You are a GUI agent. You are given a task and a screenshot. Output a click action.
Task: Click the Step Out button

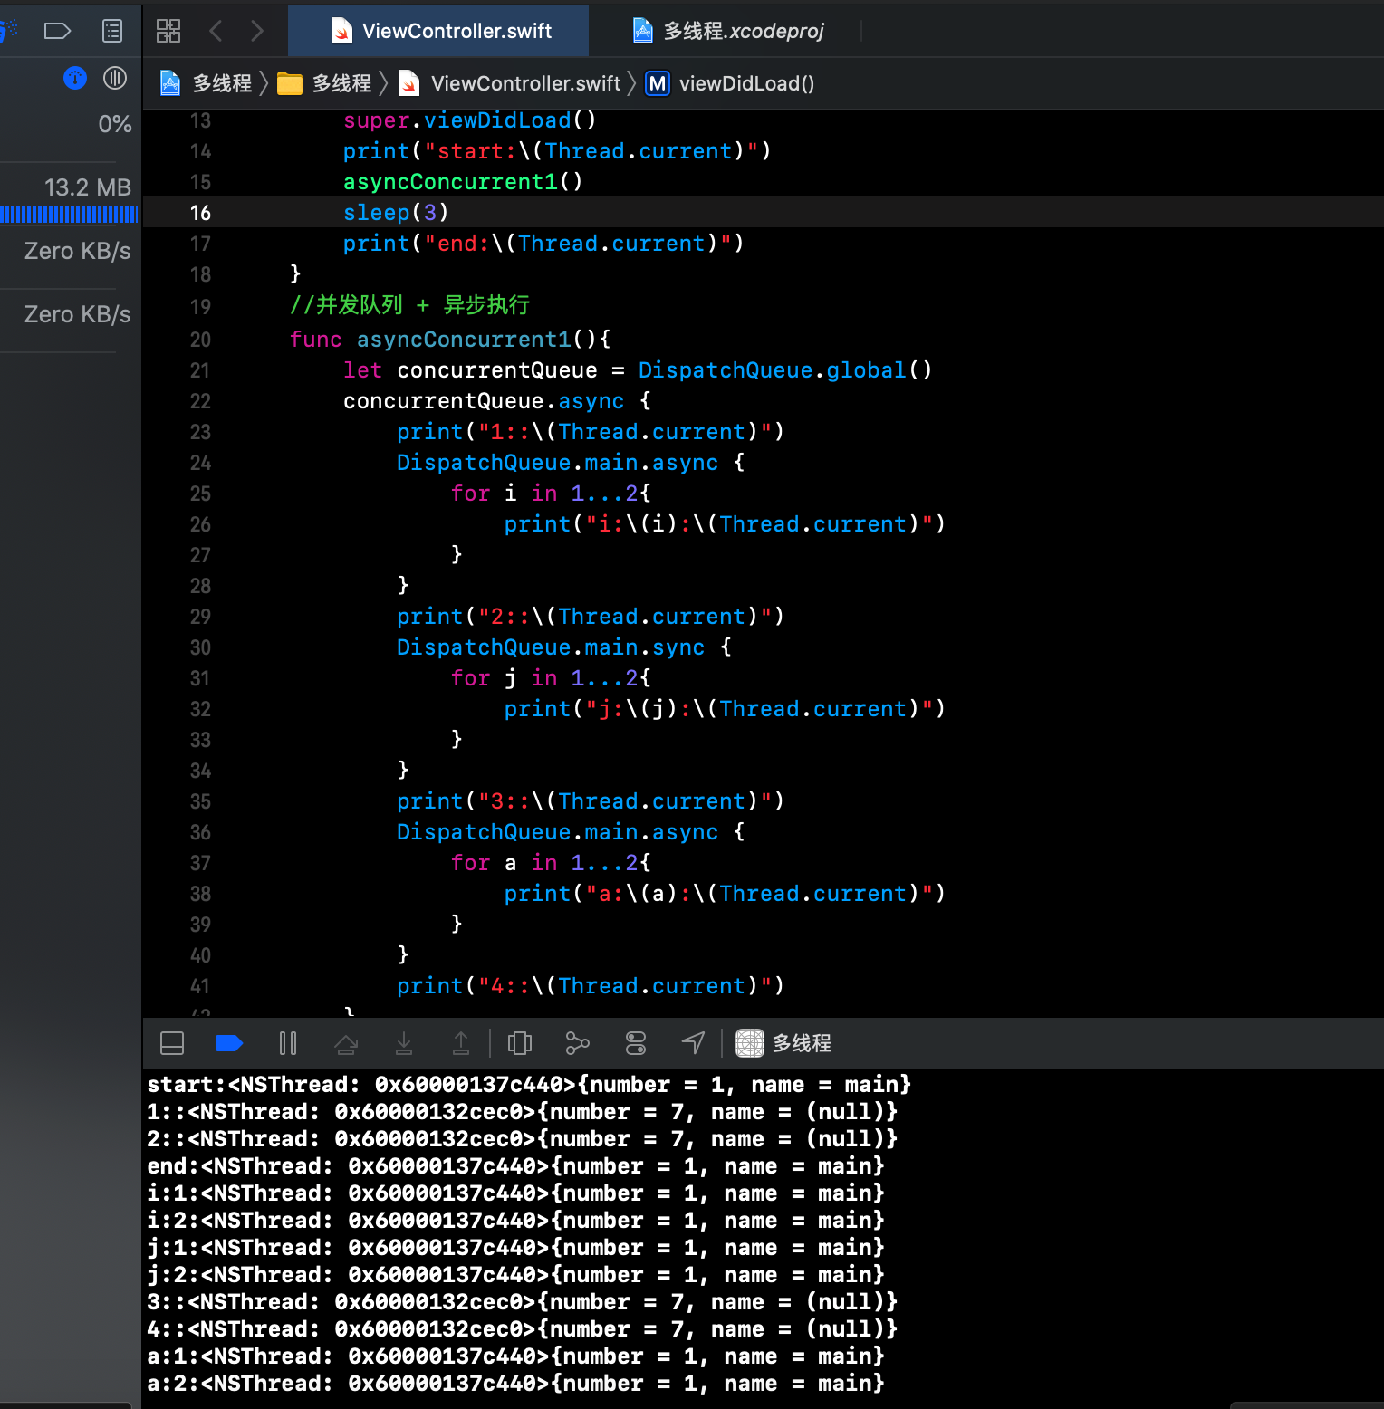461,1043
